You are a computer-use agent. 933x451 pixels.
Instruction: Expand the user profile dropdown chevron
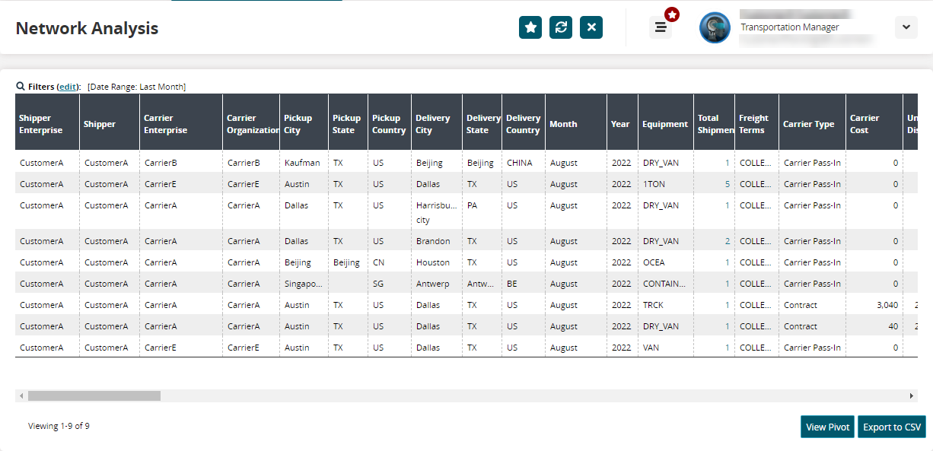click(906, 27)
